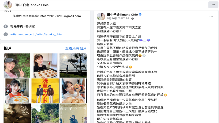This screenshot has width=219, height=123.
Task: Open the 由宇子の天秤 poster photo
Action: coord(73,113)
